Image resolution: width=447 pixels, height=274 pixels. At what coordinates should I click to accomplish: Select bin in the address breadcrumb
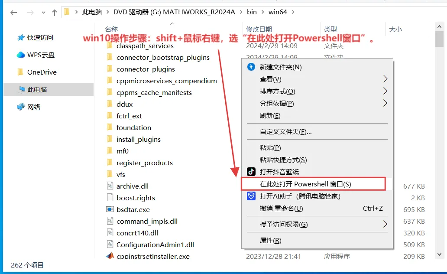(x=252, y=12)
